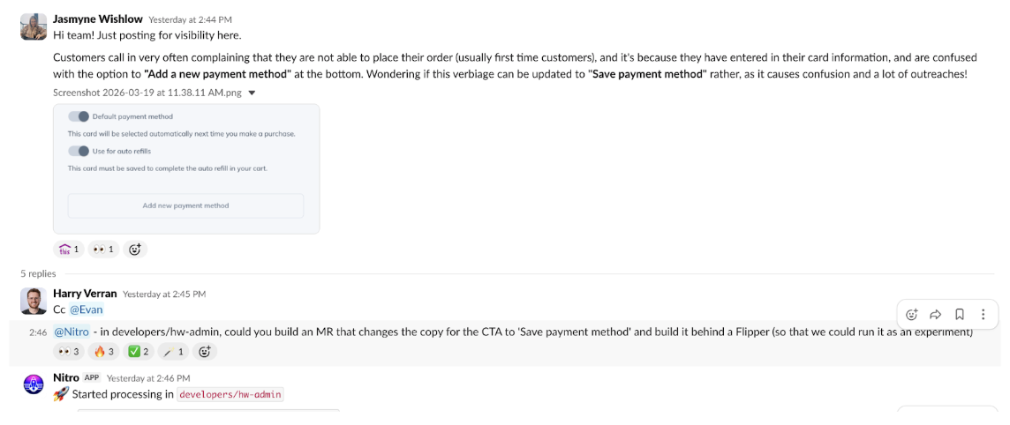Toggle Default payment method switch
This screenshot has width=1010, height=425.
[x=79, y=116]
